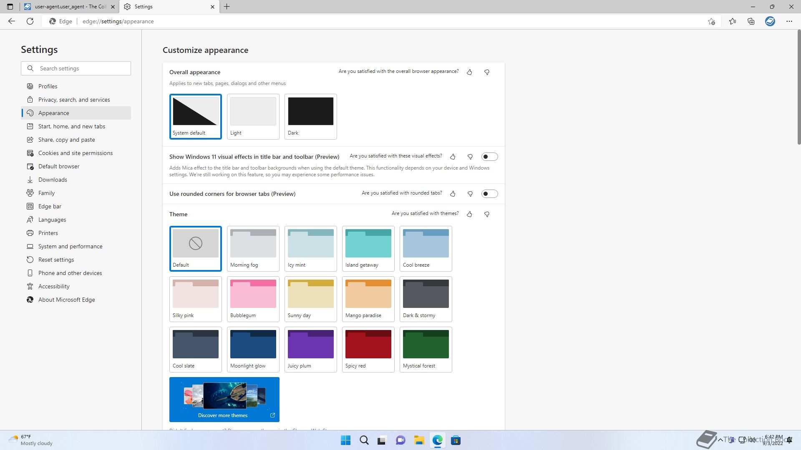The height and width of the screenshot is (450, 801).
Task: Select Juicy plum theme
Action: pos(311,350)
